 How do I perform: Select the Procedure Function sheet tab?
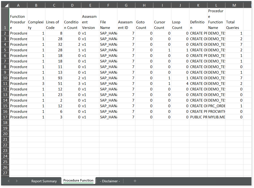[78, 181]
